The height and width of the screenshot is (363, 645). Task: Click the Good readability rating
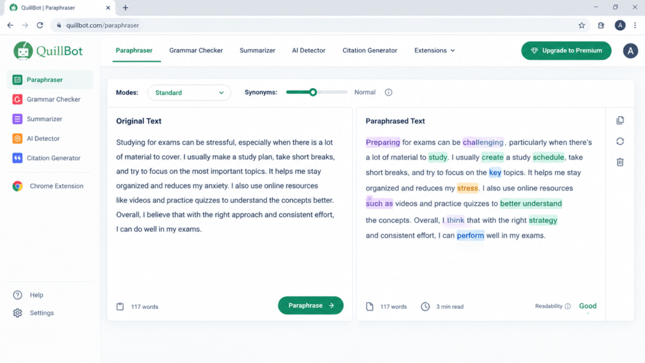tap(588, 306)
